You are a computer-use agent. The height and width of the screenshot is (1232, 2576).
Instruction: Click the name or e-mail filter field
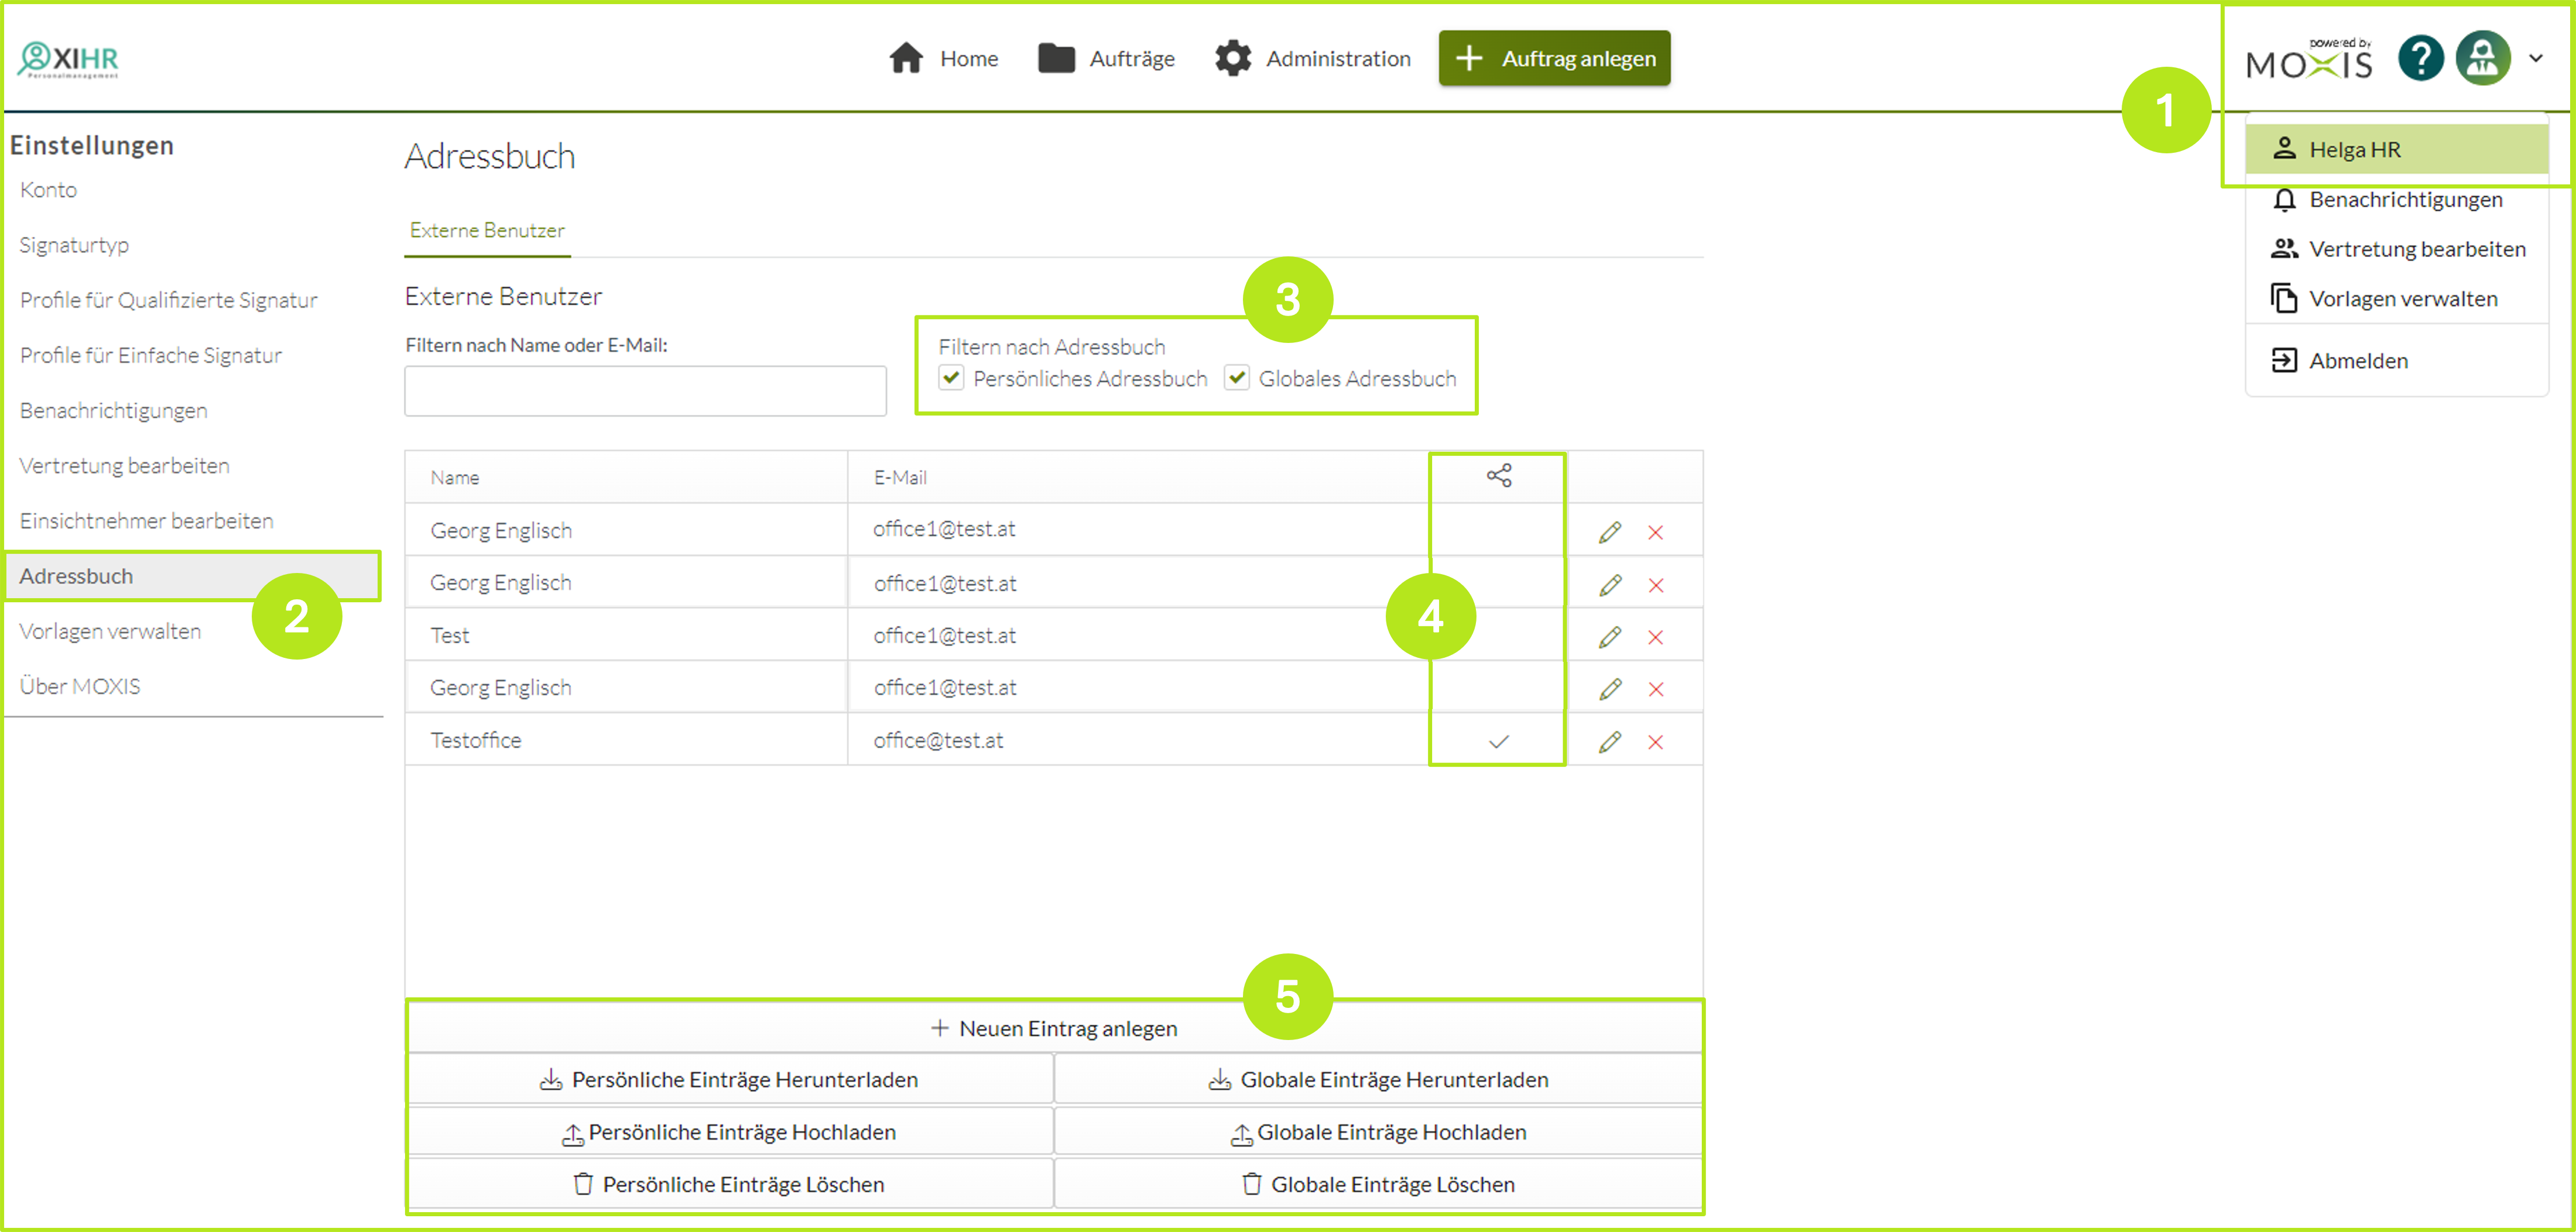point(645,390)
